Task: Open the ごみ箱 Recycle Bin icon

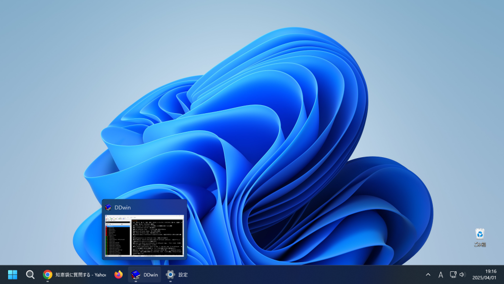Action: pos(480,238)
